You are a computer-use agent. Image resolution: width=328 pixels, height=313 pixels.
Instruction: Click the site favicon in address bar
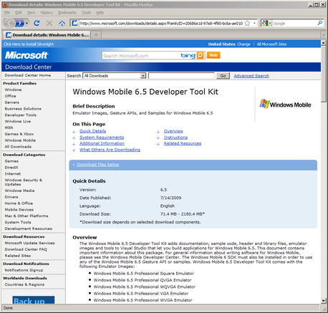[74, 23]
